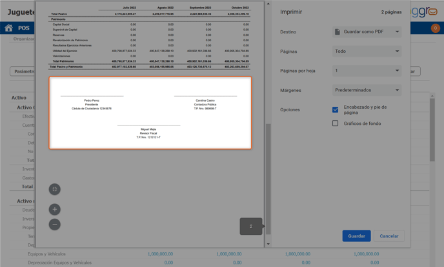The image size is (444, 267).
Task: Click the Pedro Perez signature name
Action: [x=92, y=100]
